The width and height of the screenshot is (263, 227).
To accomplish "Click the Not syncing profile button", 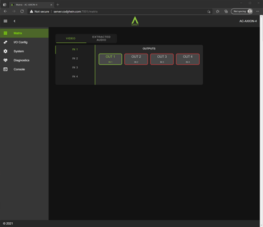I will 242,11.
